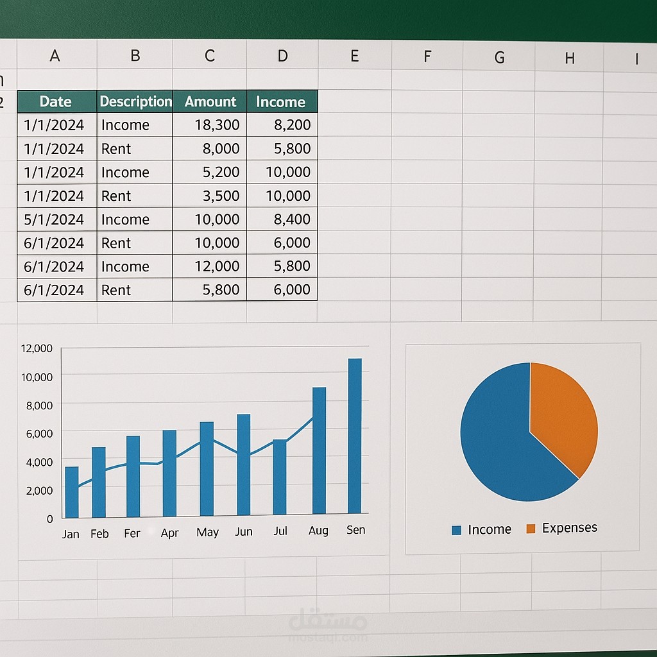Click the 2,000 label on the chart axis
657x657 pixels.
click(39, 490)
